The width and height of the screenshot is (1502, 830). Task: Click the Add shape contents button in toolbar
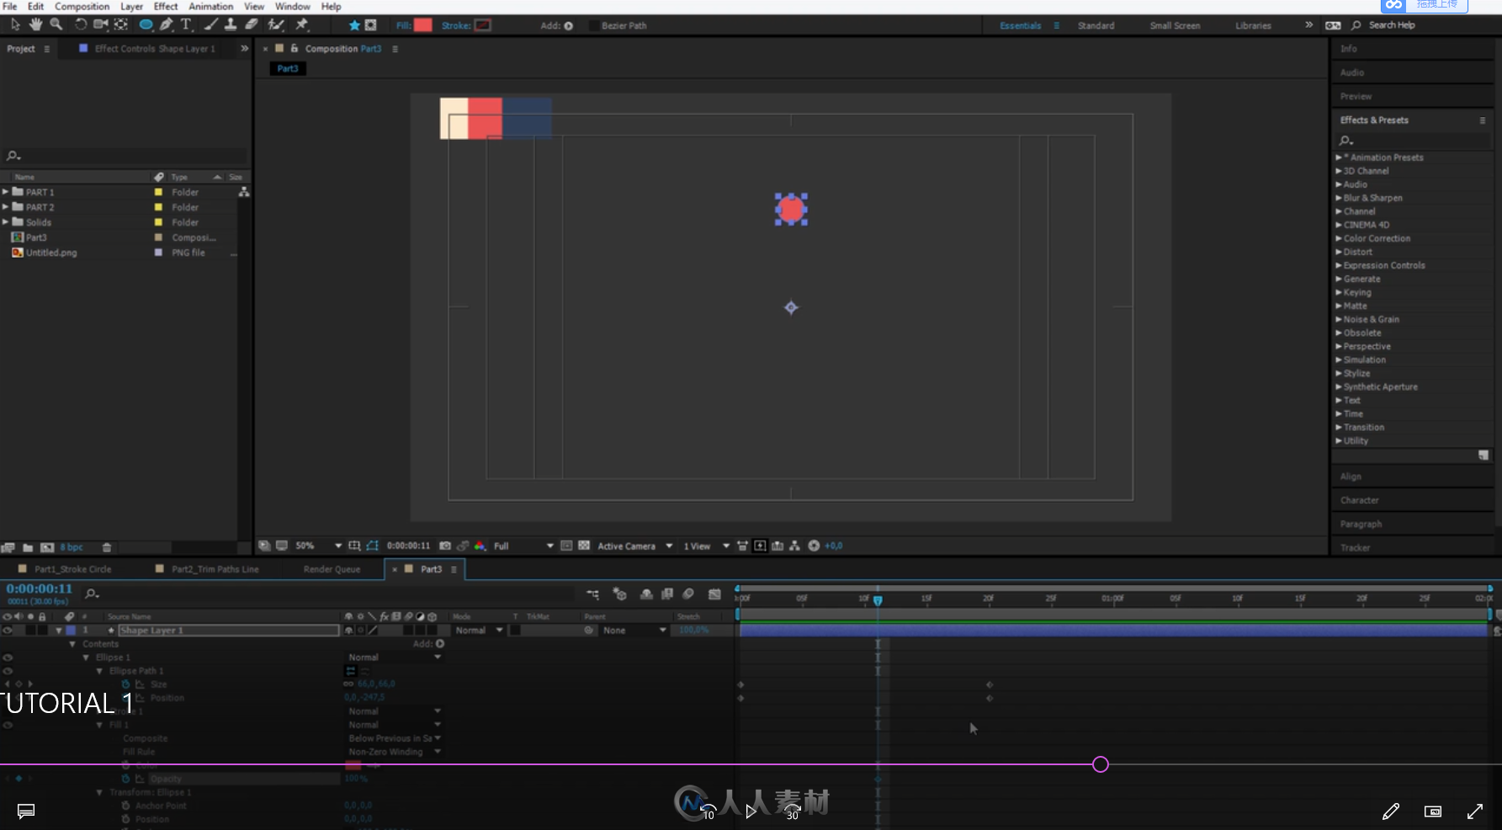pos(569,25)
